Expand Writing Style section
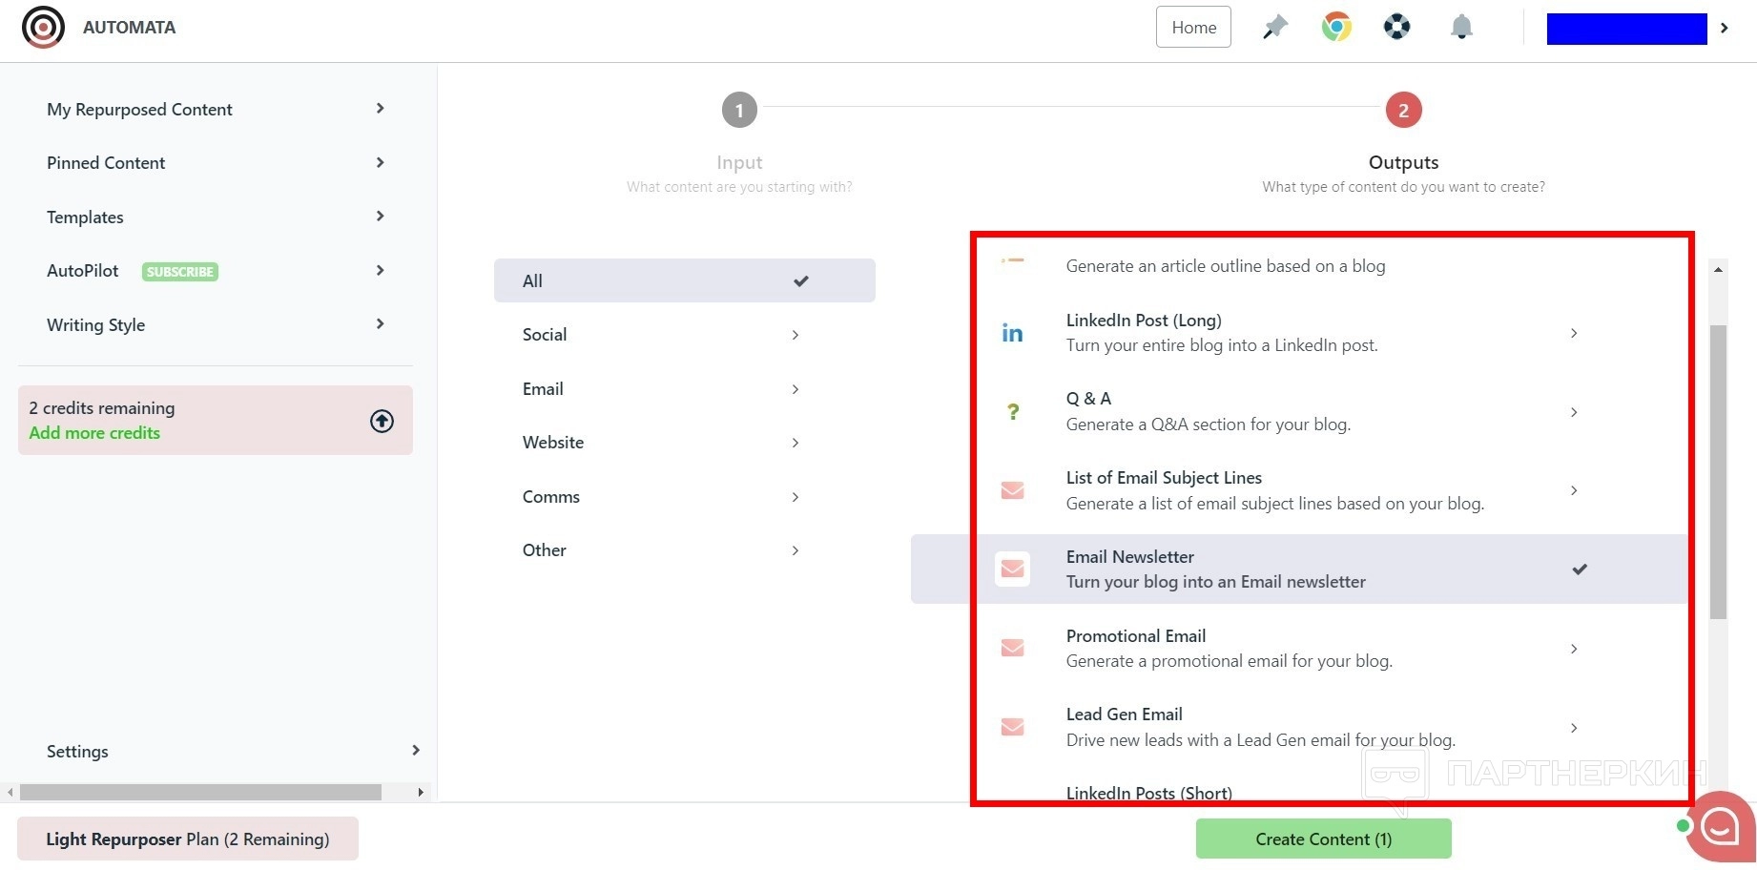 (380, 324)
